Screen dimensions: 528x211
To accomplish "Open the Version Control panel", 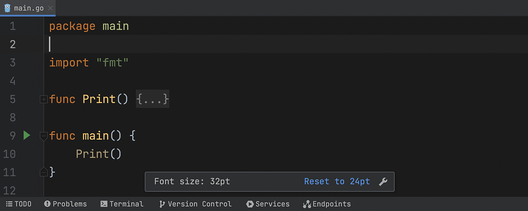I will click(x=200, y=204).
